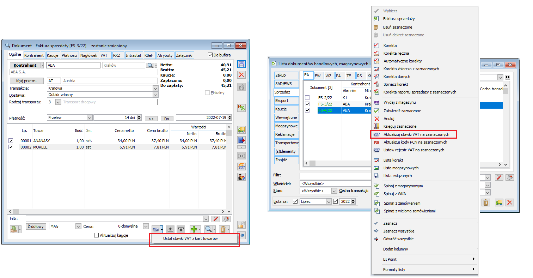This screenshot has width=533, height=278.
Task: Choose Korekta zbiorcza z zaznaczonych from context menu
Action: pyautogui.click(x=411, y=69)
